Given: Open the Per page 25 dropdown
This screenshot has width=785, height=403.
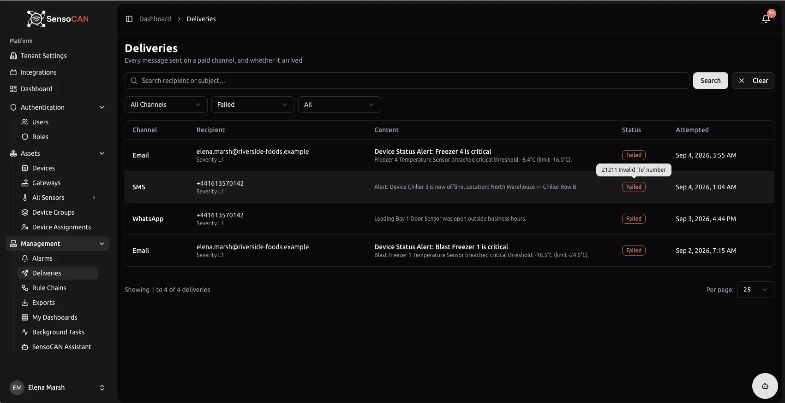Looking at the screenshot, I should pos(756,290).
